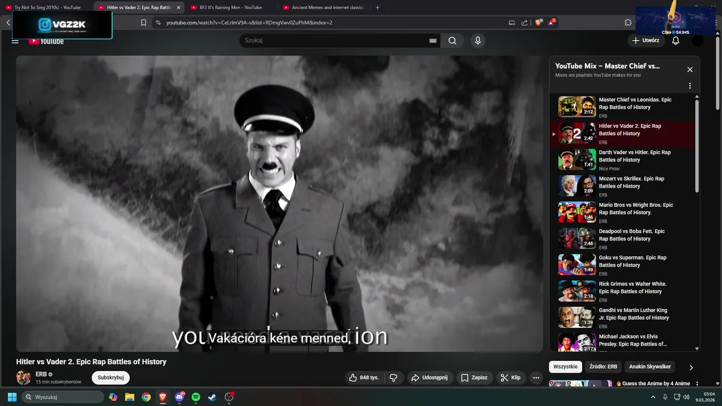The width and height of the screenshot is (722, 406).
Task: Open the Brave Shields lion icon
Action: point(539,23)
